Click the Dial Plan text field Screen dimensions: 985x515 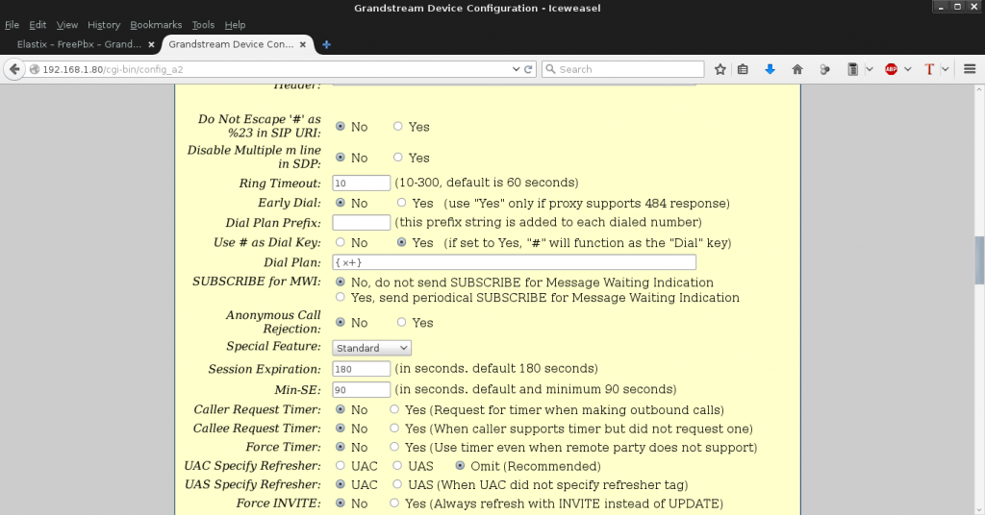pos(514,262)
